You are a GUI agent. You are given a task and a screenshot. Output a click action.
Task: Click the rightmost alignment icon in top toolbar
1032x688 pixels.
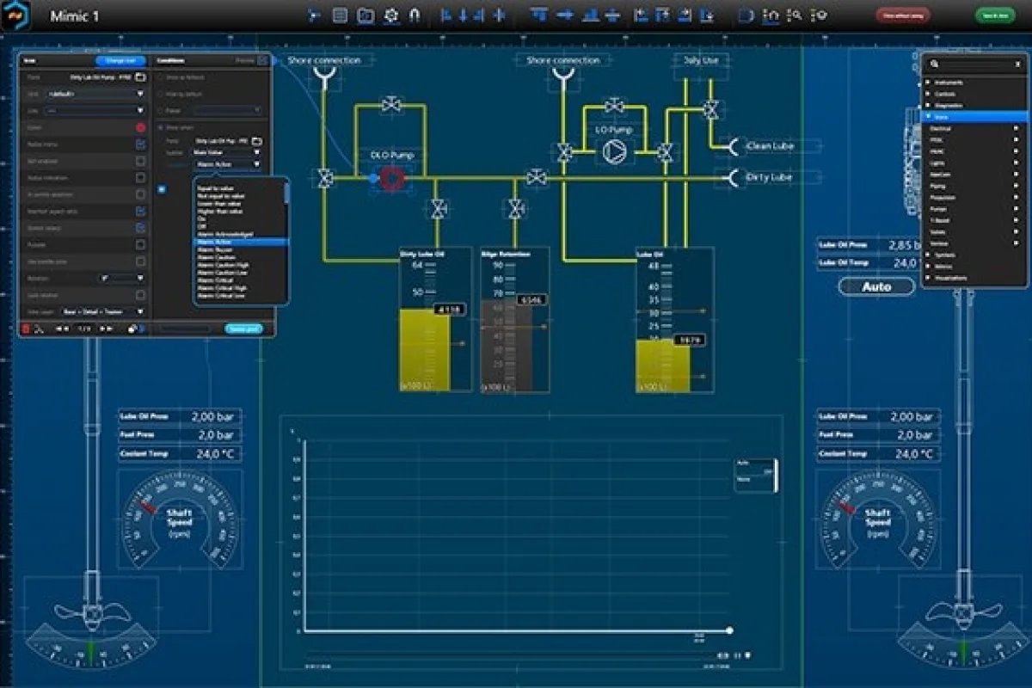click(707, 15)
